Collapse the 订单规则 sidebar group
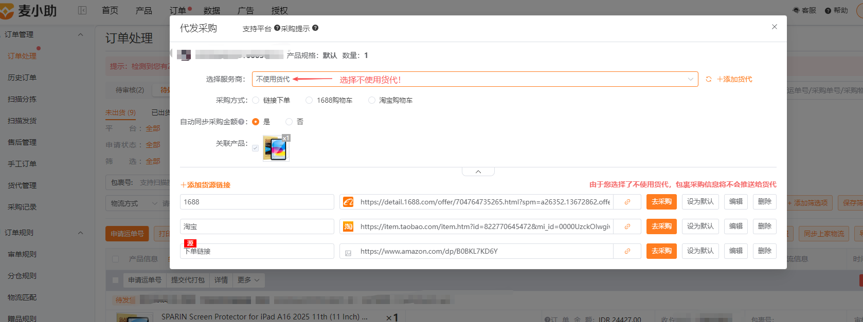The height and width of the screenshot is (322, 863). pos(81,233)
